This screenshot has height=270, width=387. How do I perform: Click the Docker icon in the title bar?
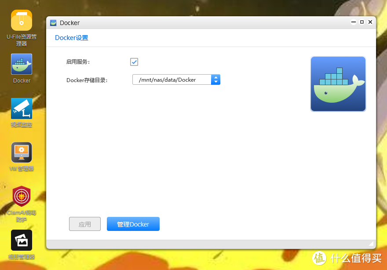tap(53, 22)
